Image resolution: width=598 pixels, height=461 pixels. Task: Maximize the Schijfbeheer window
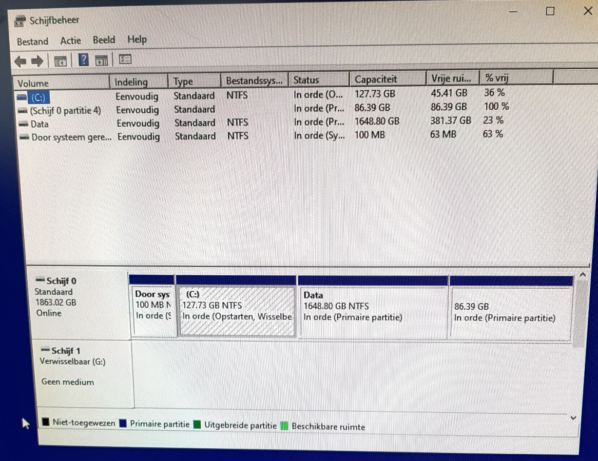click(x=550, y=11)
